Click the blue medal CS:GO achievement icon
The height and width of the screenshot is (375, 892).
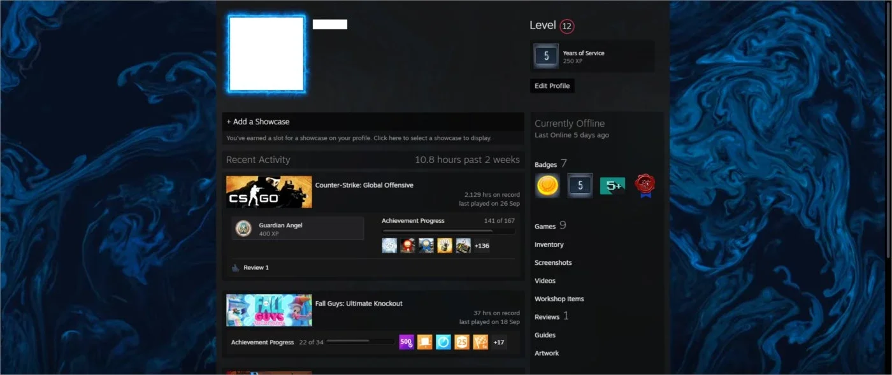[x=426, y=245]
